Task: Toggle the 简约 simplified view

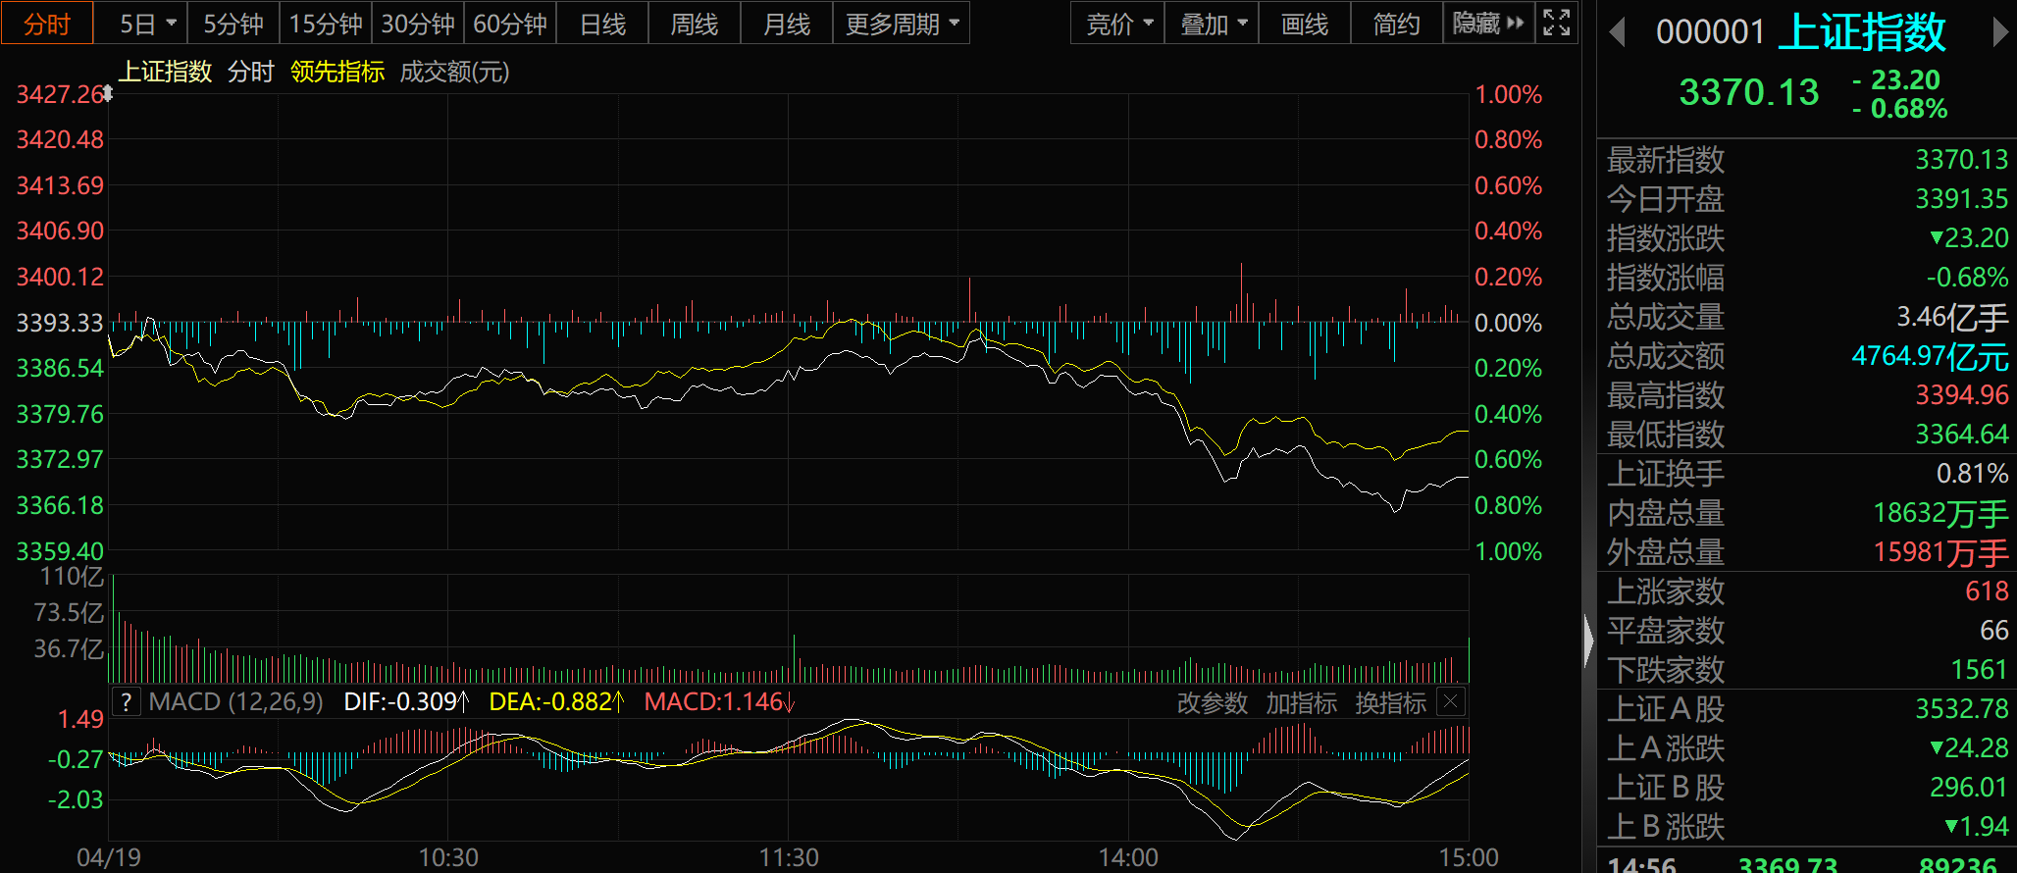Action: point(1396,24)
